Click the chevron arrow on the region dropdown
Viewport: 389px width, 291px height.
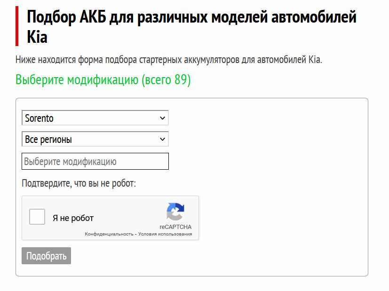(x=162, y=139)
